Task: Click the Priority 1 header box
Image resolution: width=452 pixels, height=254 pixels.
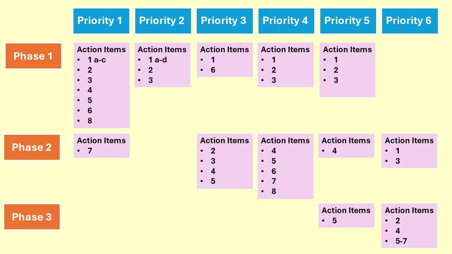Action: coord(101,21)
